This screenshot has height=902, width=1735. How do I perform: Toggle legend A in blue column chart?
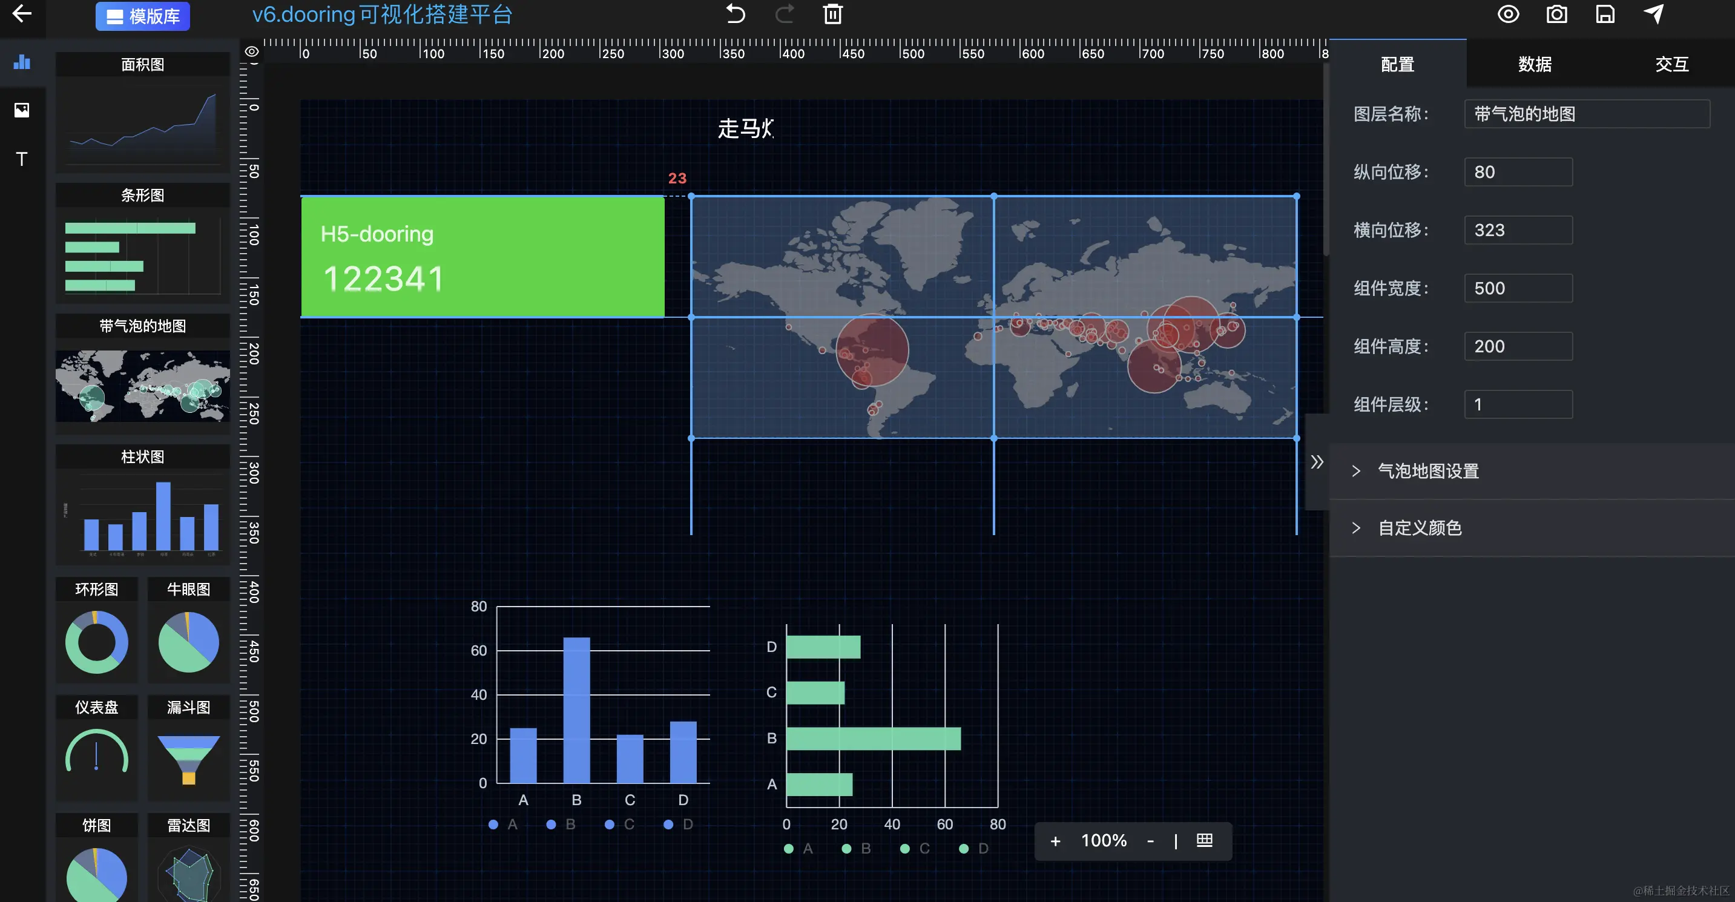click(504, 824)
